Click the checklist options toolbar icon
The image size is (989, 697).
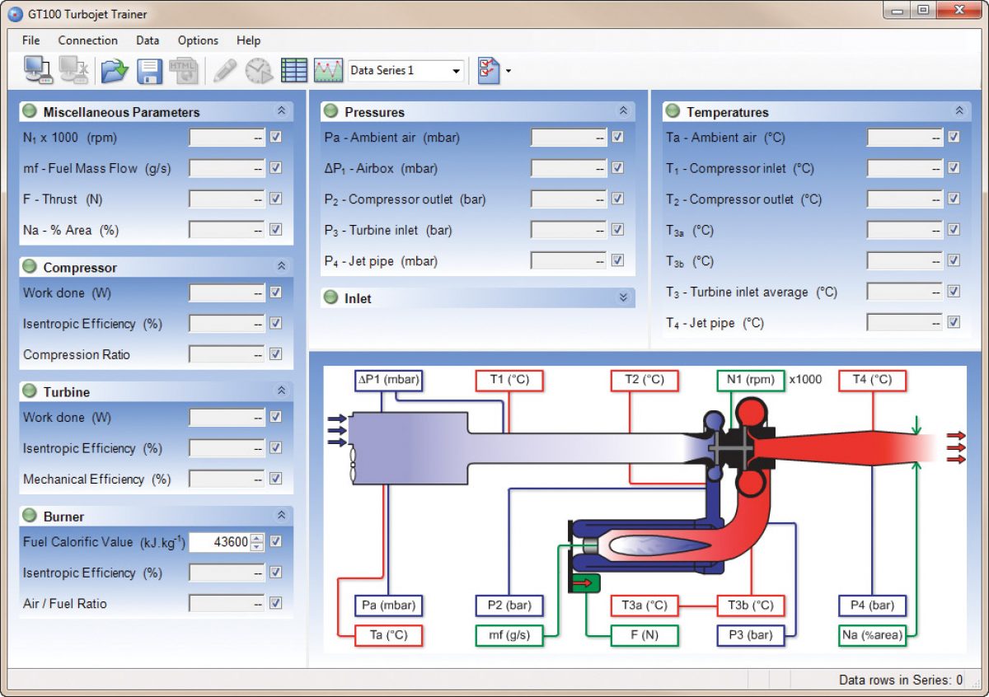coord(488,71)
